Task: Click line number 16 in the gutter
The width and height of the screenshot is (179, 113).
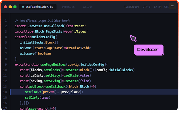Action: [x=5, y=103]
